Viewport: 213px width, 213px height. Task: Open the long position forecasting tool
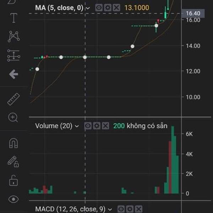13,55
